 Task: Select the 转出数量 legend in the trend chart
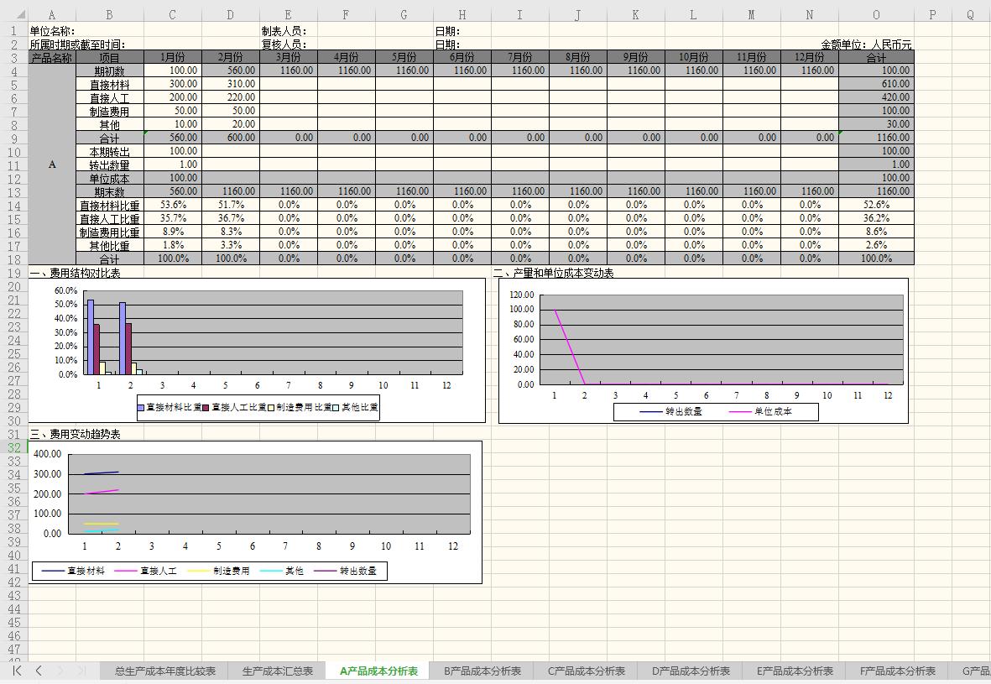pyautogui.click(x=357, y=571)
